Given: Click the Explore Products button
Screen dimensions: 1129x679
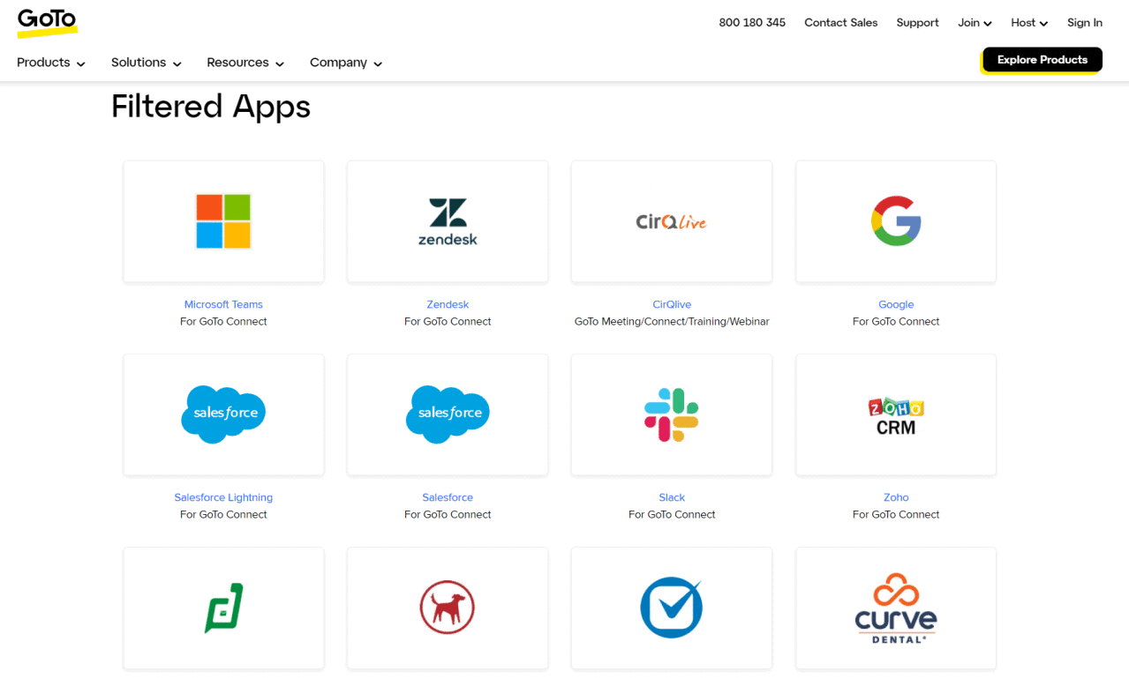Looking at the screenshot, I should [x=1041, y=59].
